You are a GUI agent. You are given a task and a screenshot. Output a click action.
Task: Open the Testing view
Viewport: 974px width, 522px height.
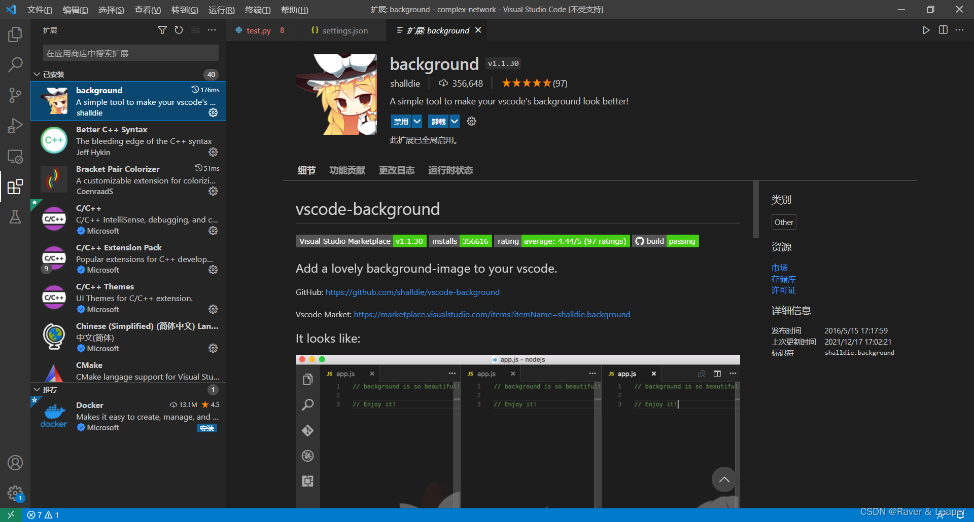15,217
